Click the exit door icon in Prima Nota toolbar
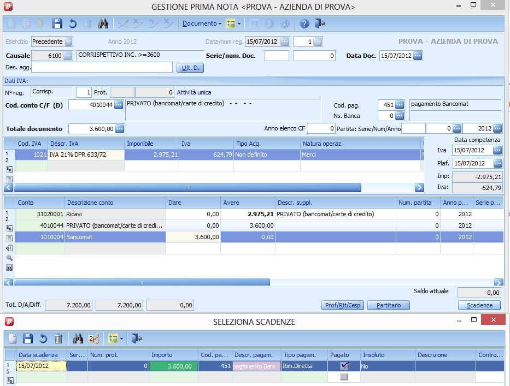Viewport: 510px width, 386px height. [x=320, y=23]
